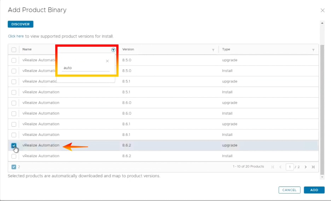Check the 8.6.0 upgrade row checkbox
This screenshot has width=331, height=201.
click(x=14, y=103)
